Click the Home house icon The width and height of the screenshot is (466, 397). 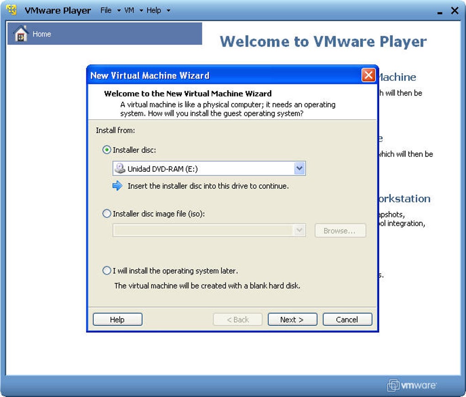[21, 34]
